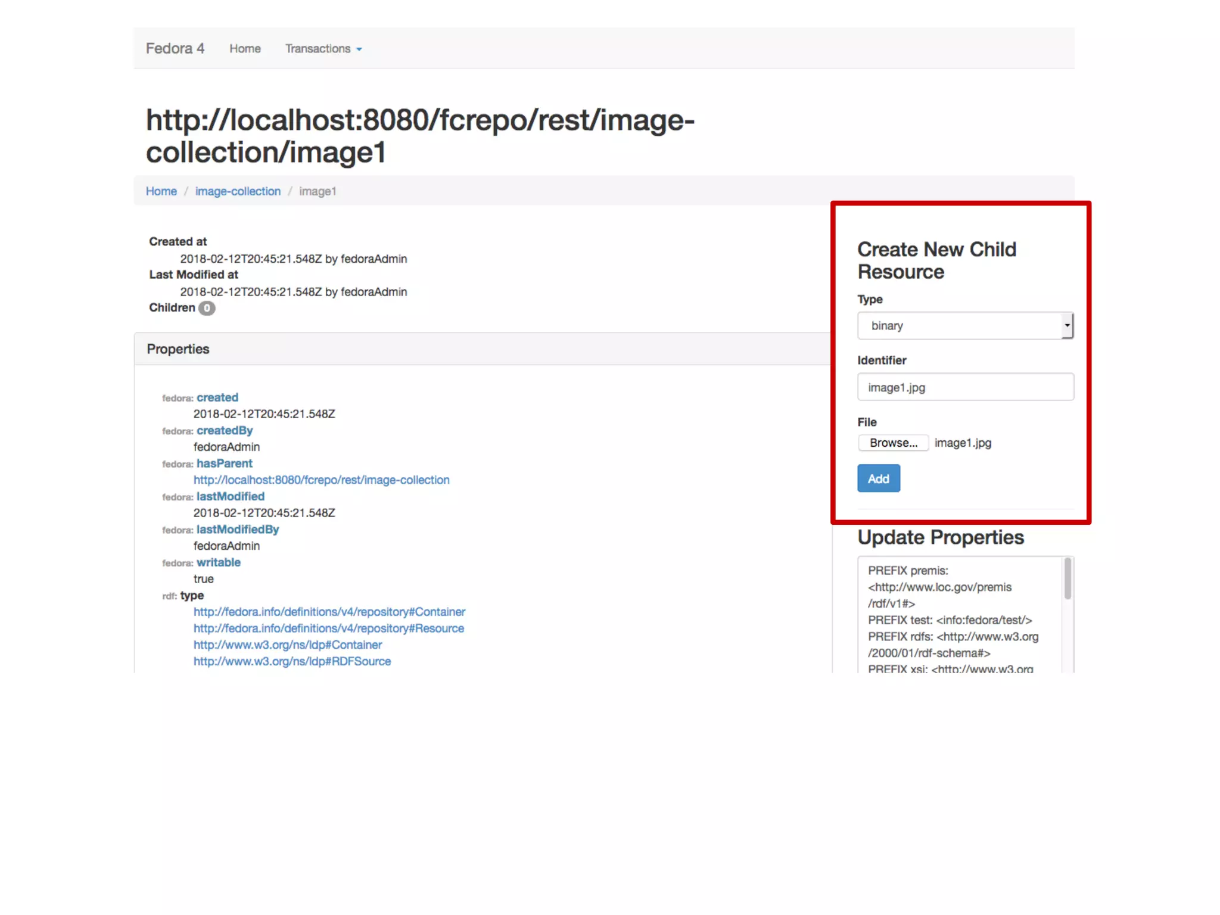1220x915 pixels.
Task: Open the createdBy property link
Action: pos(225,430)
